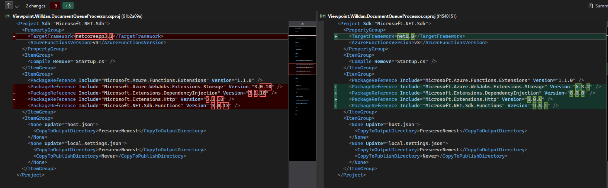Click the minimap highlighted red region
The width and height of the screenshot is (608, 188).
[302, 69]
